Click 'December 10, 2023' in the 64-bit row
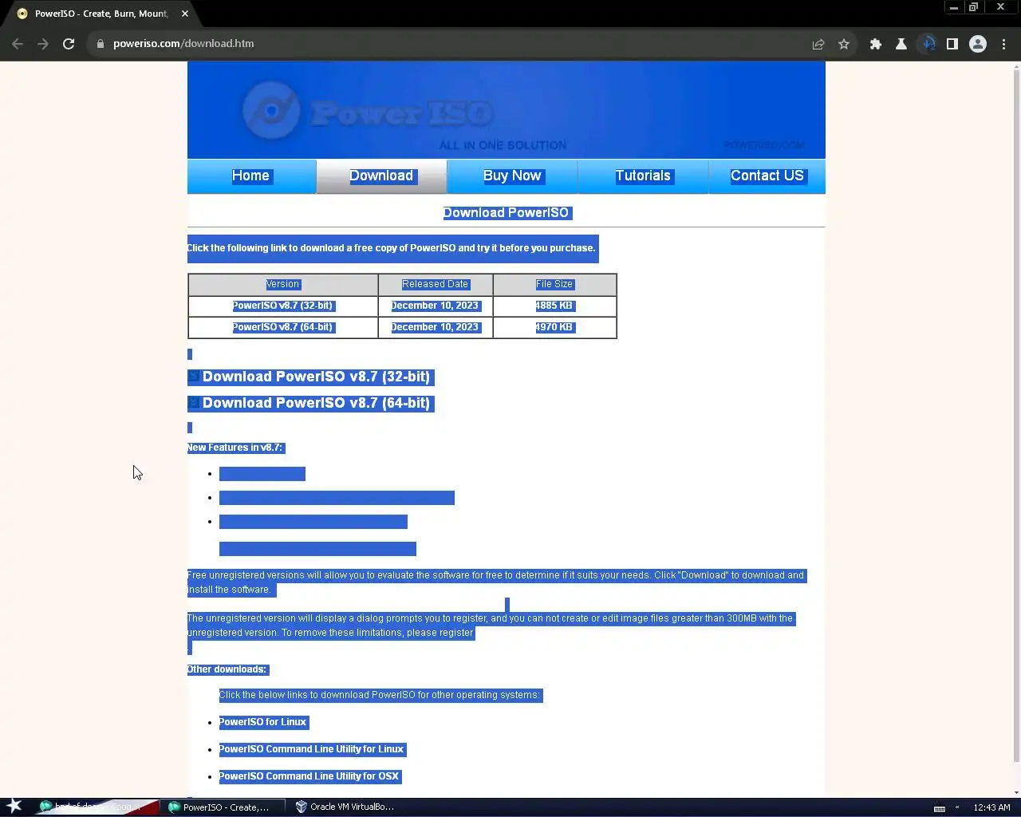 pos(435,327)
